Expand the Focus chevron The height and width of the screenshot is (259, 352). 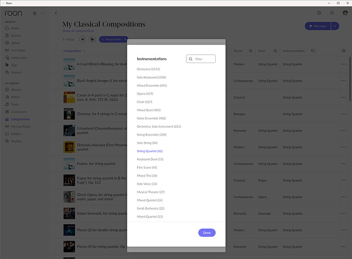64,39
